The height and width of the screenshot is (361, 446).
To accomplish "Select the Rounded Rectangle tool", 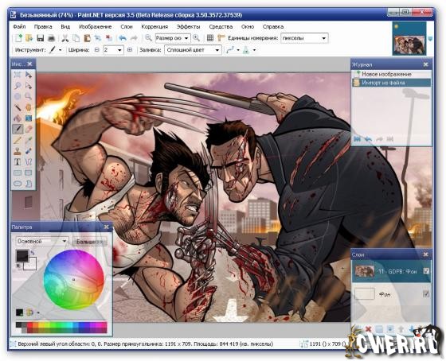I will point(29,173).
